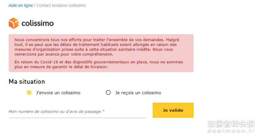Click the slash separator in the breadcrumb
The height and width of the screenshot is (136, 255).
(35, 5)
